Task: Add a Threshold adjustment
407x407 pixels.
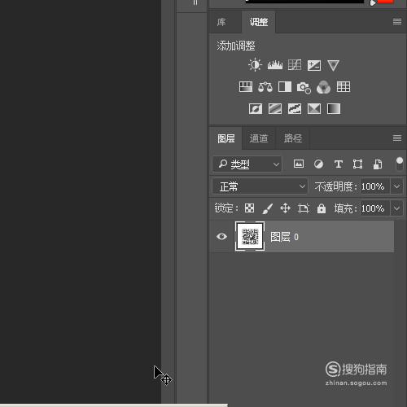Action: [x=295, y=109]
